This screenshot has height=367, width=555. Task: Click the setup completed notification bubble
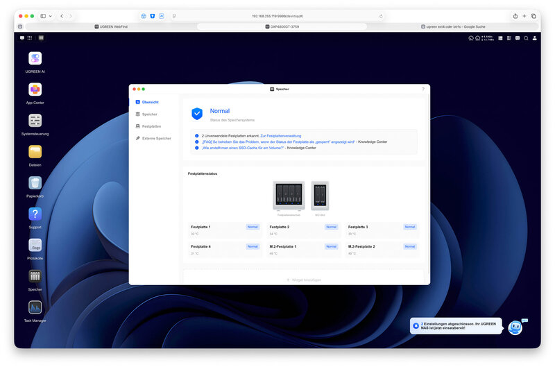pyautogui.click(x=456, y=326)
